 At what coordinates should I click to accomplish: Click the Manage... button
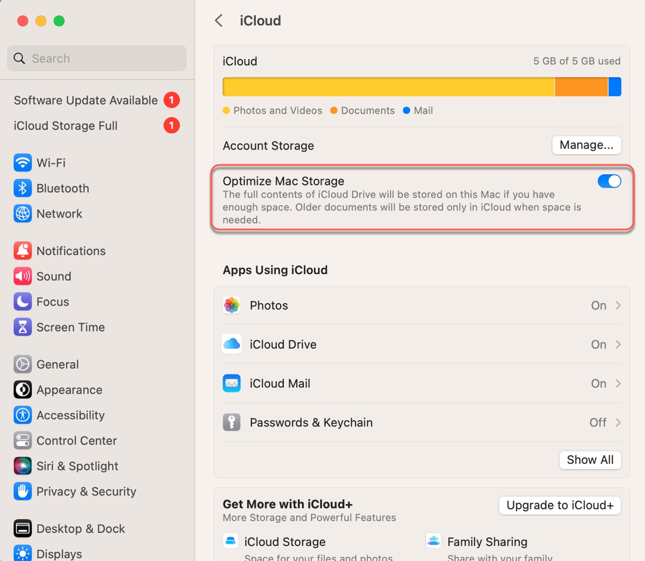tap(586, 145)
